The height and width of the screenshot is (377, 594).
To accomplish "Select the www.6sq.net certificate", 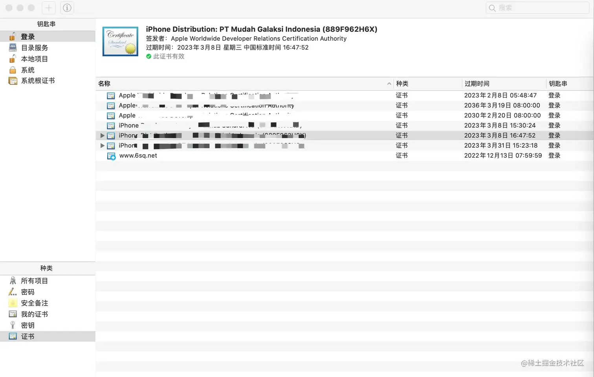I will click(345, 156).
